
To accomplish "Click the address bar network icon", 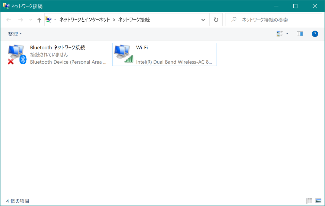I will coord(48,19).
